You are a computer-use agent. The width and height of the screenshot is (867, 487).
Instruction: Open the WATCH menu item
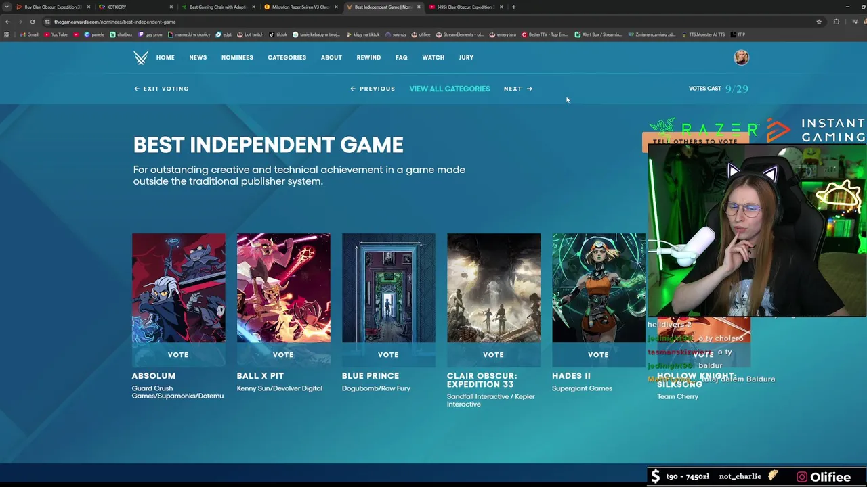[x=433, y=57]
